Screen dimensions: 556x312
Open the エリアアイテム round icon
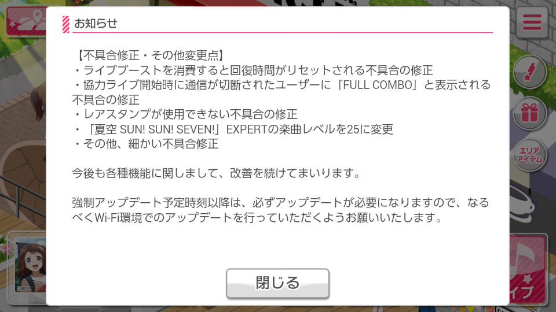[529, 155]
